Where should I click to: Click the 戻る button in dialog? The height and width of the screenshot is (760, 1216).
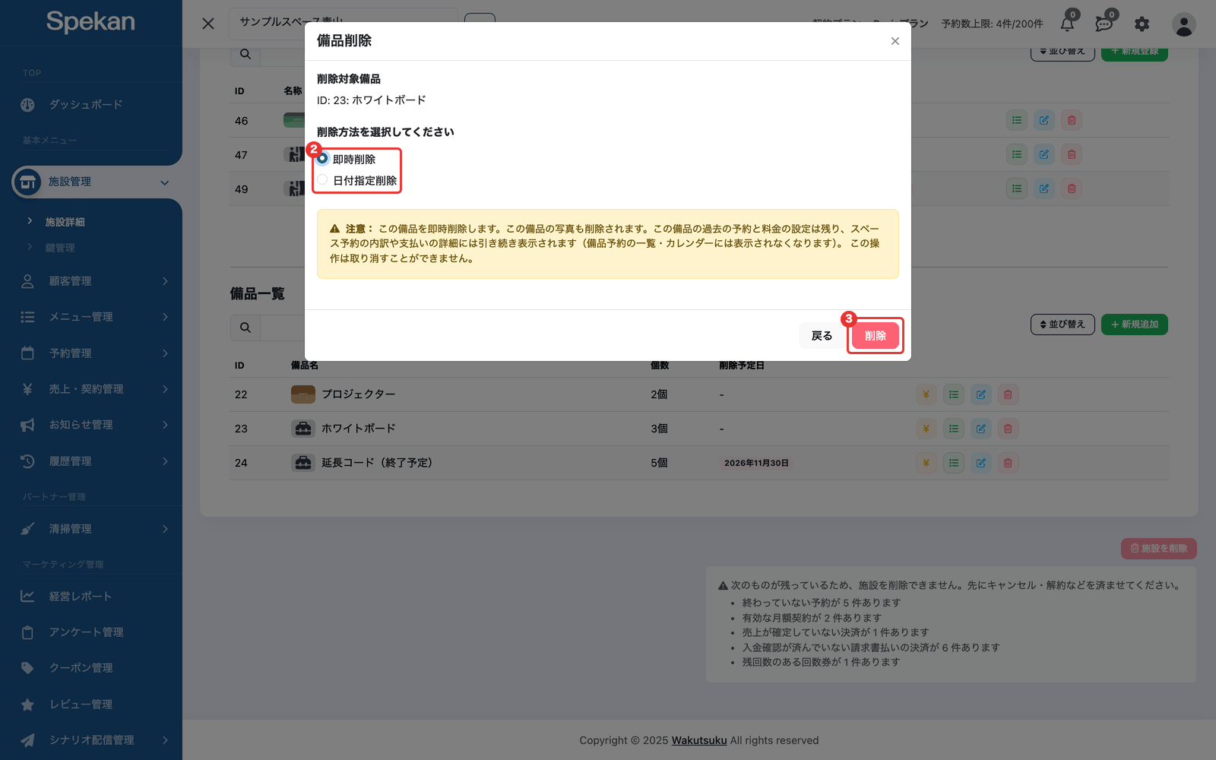coord(822,335)
